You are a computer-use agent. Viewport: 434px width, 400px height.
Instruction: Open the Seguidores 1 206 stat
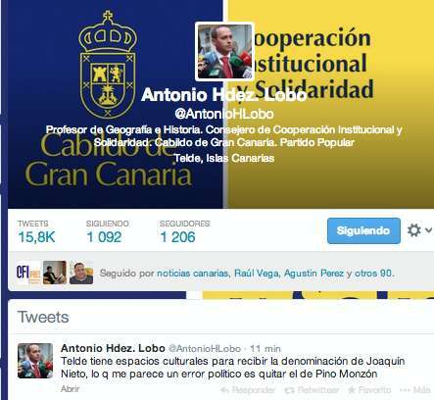click(x=184, y=231)
